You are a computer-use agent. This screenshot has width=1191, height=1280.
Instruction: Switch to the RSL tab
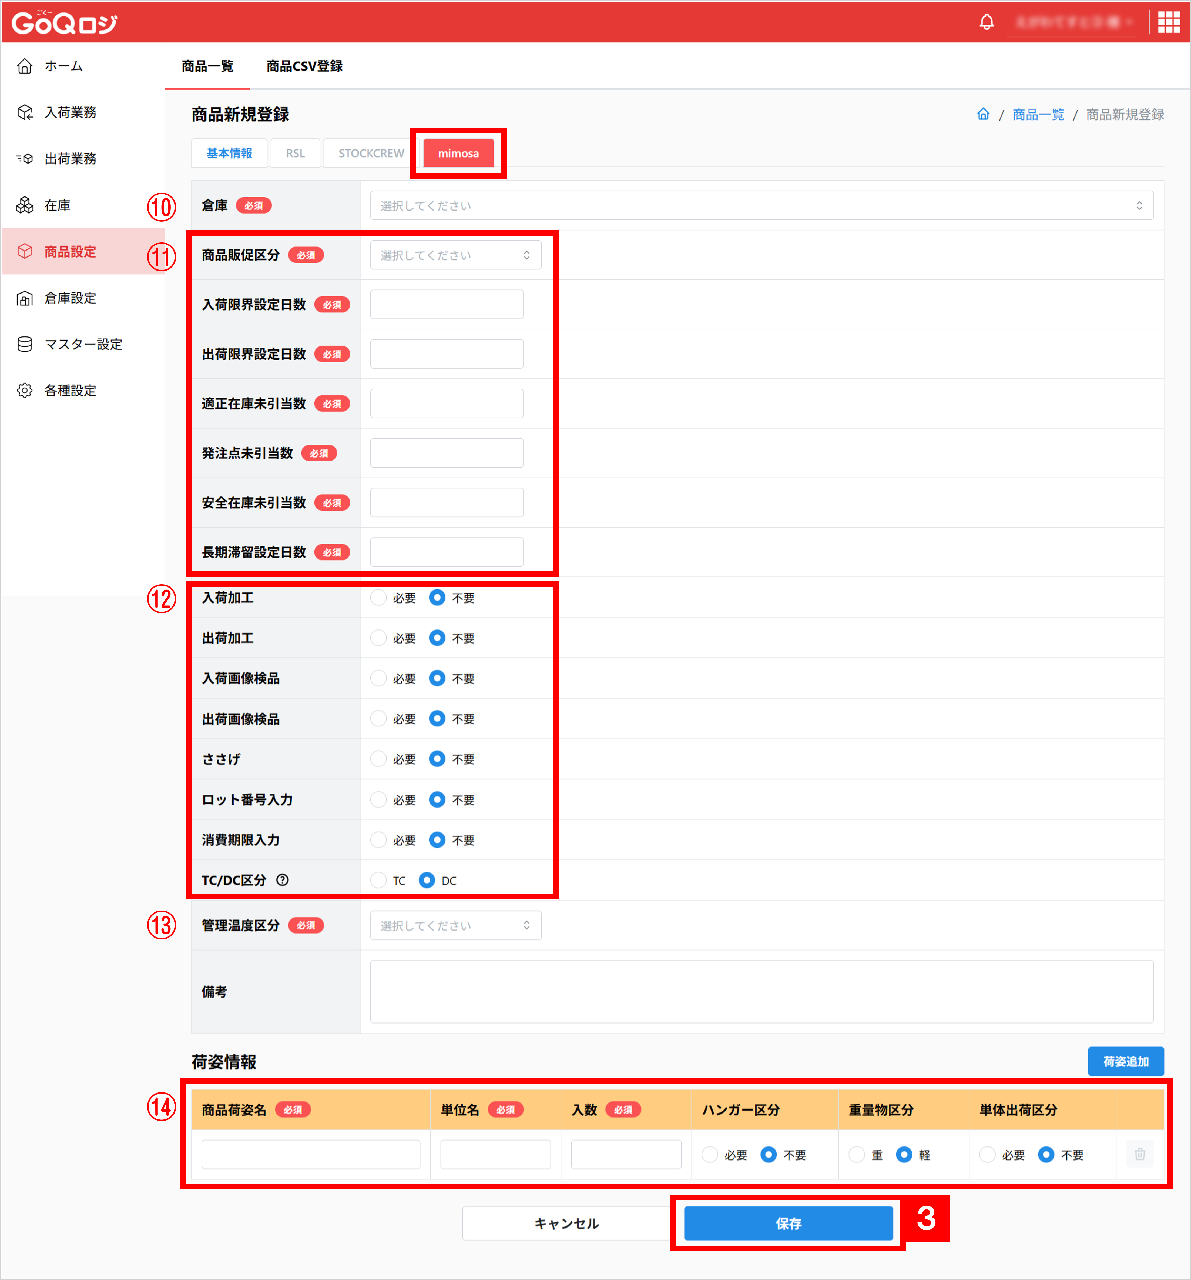pyautogui.click(x=295, y=153)
